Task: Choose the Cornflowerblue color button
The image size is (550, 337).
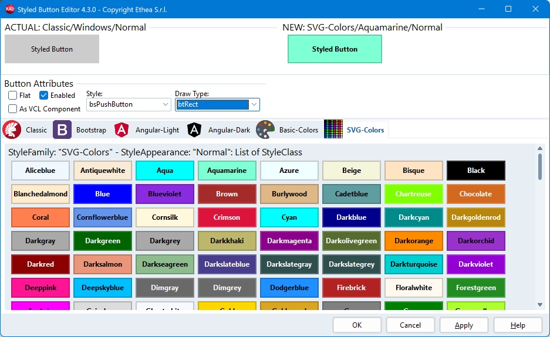Action: click(103, 217)
